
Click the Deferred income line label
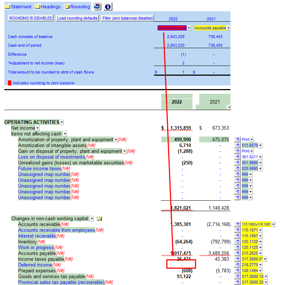(35, 265)
